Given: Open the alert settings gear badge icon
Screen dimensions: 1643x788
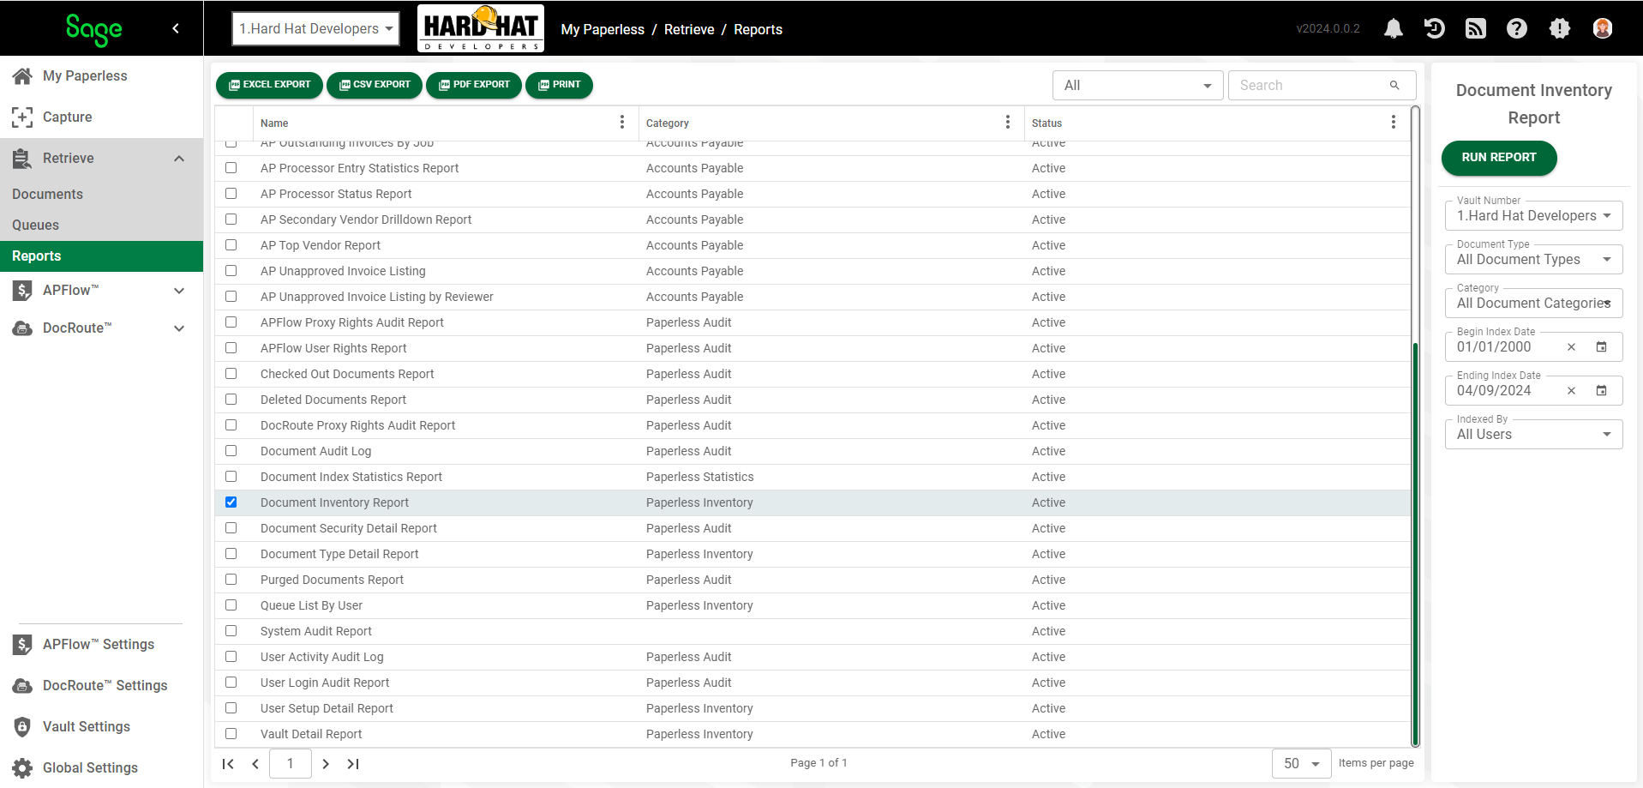Looking at the screenshot, I should pos(1560,28).
